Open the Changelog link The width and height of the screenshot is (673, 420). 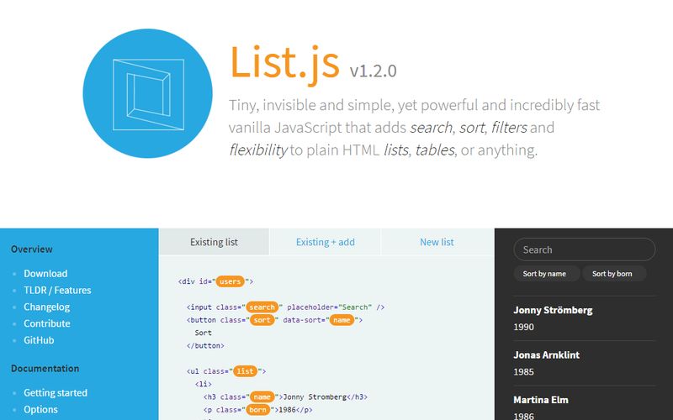47,307
